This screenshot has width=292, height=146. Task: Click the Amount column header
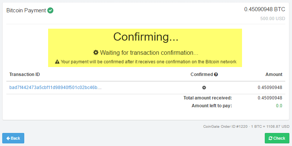(x=274, y=74)
